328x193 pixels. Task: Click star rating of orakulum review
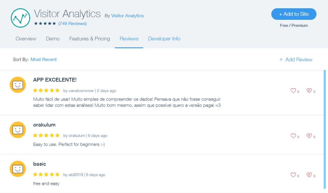[x=47, y=136]
